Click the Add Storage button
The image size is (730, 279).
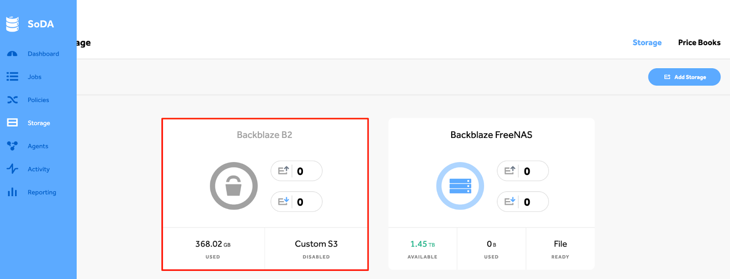point(684,77)
